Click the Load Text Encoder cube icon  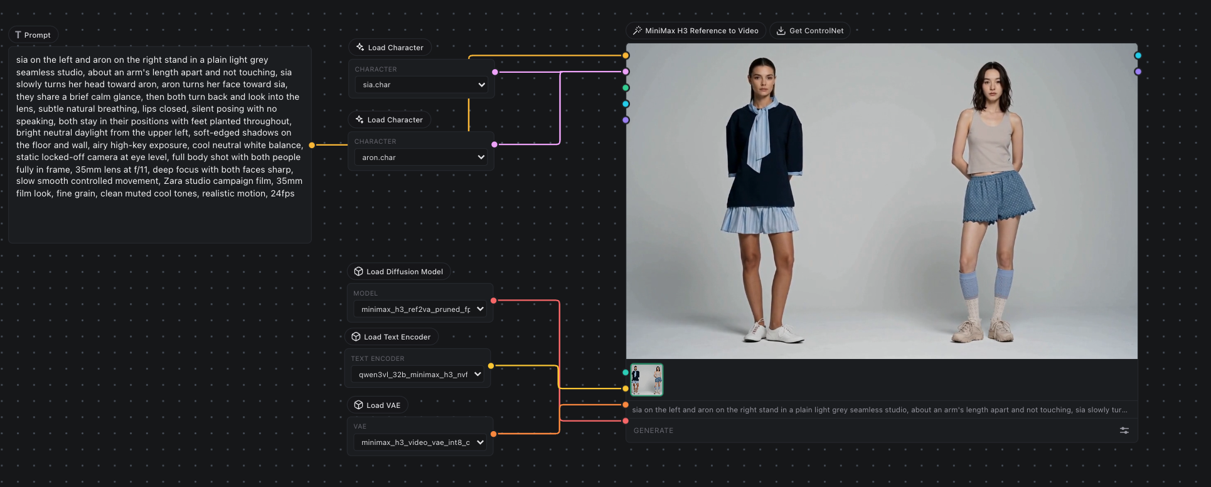tap(356, 336)
